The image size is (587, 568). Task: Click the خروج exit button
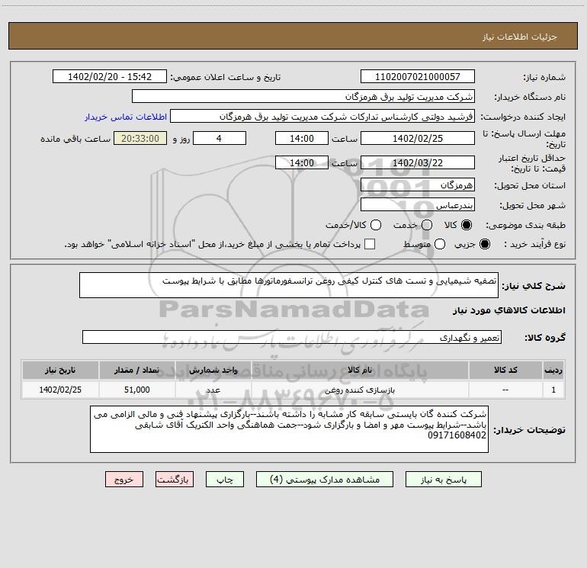pos(124,480)
